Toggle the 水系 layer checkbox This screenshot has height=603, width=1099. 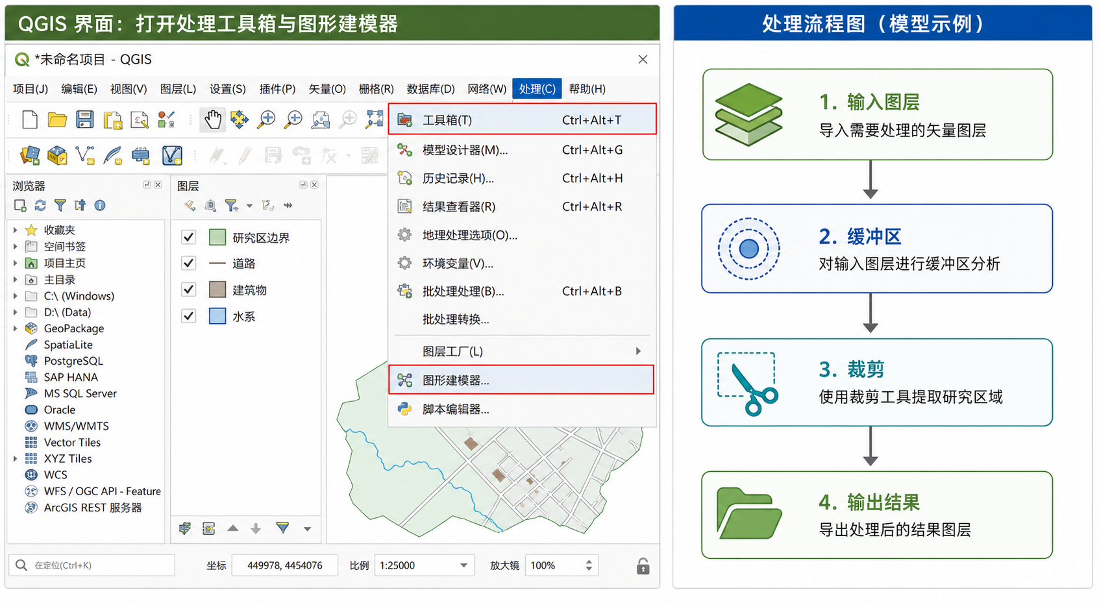(x=189, y=316)
